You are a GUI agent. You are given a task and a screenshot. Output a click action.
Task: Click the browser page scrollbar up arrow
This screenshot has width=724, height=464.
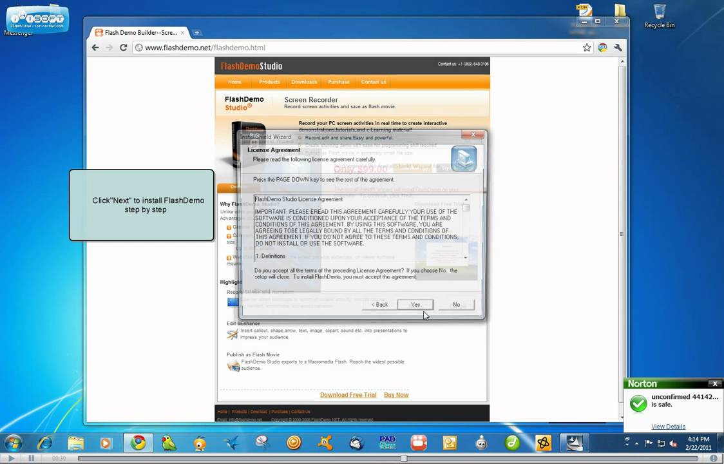(x=622, y=61)
